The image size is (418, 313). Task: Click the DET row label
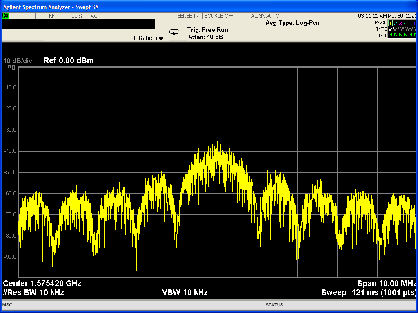tap(382, 35)
